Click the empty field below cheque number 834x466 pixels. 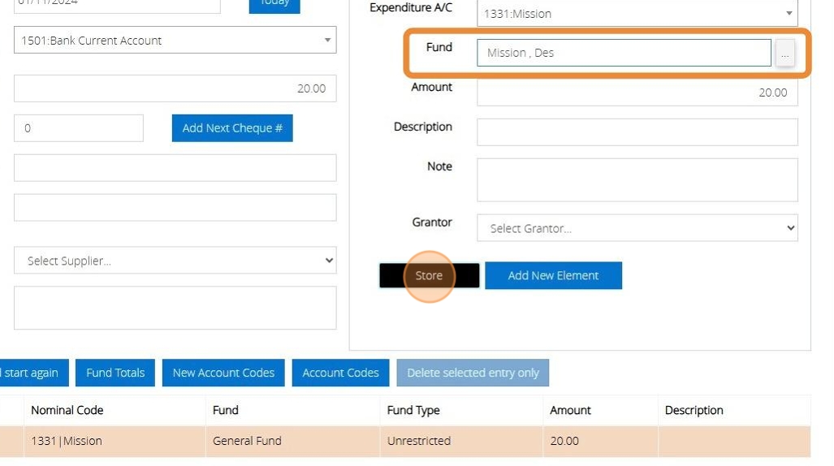(175, 167)
